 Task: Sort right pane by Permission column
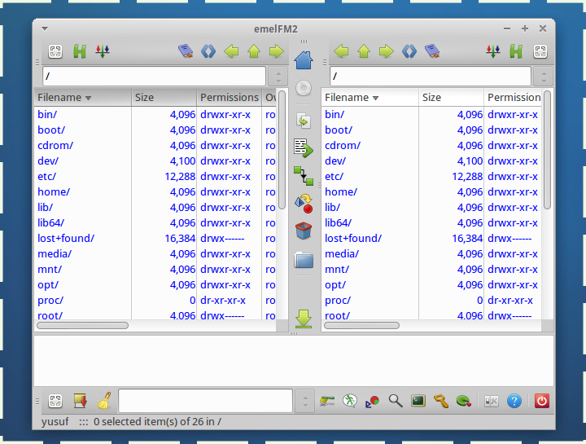pyautogui.click(x=513, y=98)
